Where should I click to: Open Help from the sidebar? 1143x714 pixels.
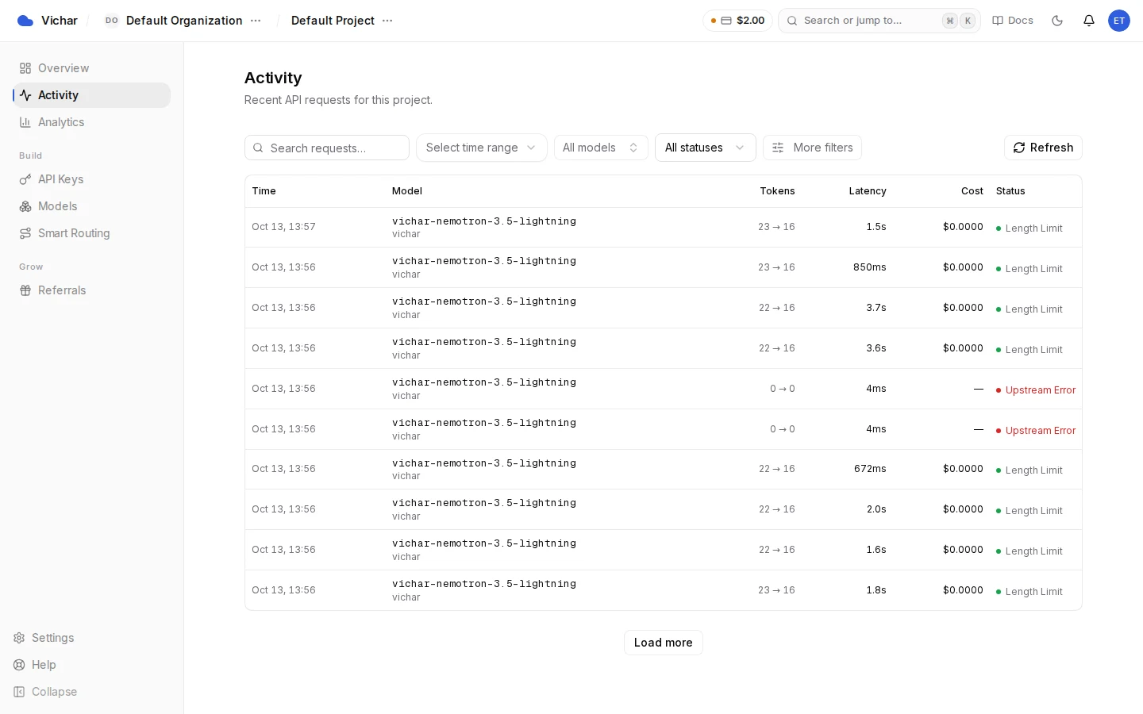35,665
